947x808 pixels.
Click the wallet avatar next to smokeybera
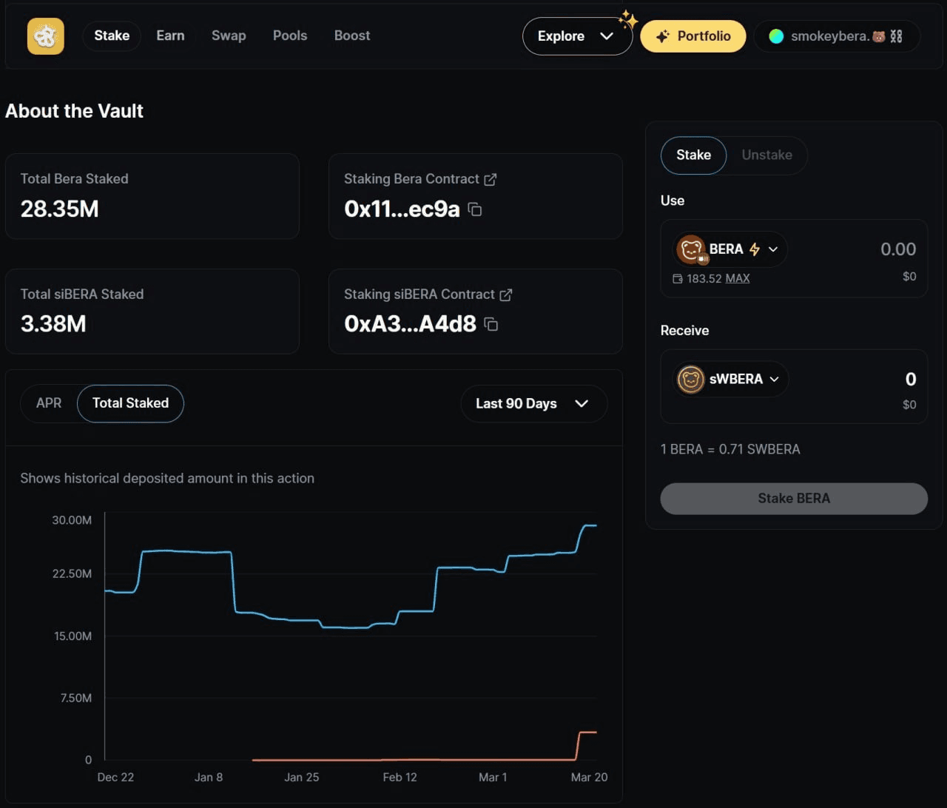tap(776, 36)
